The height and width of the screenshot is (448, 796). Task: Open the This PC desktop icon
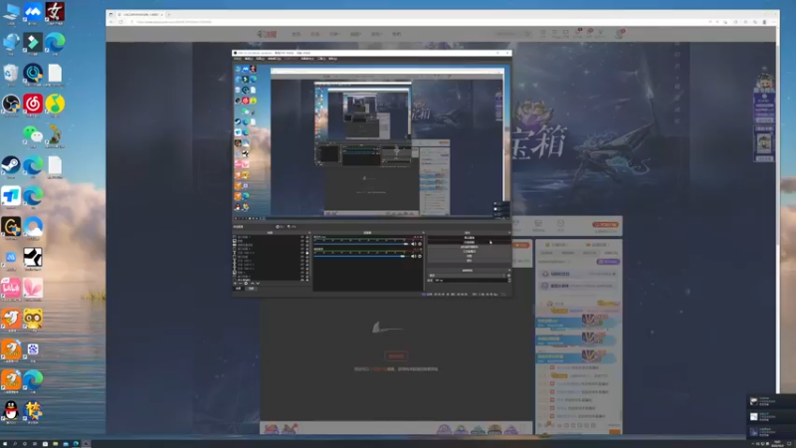point(11,11)
